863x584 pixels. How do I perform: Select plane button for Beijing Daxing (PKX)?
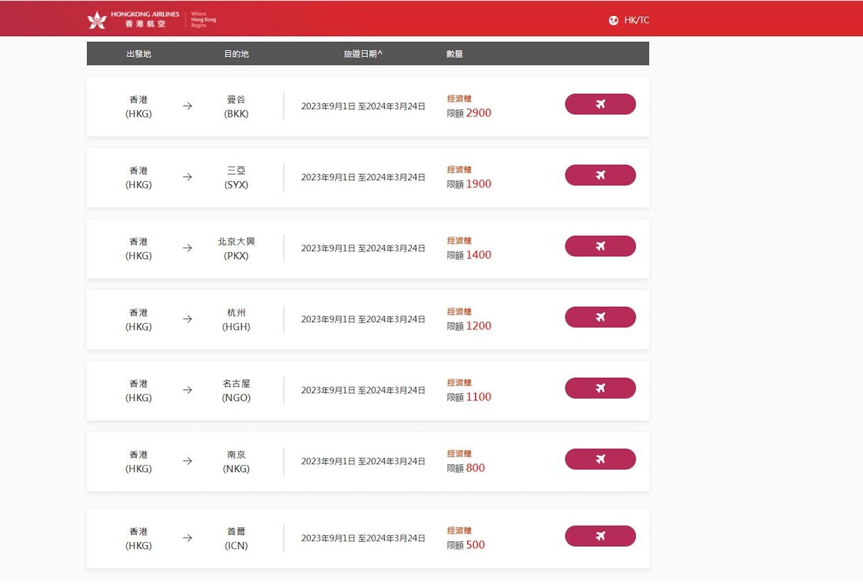600,246
